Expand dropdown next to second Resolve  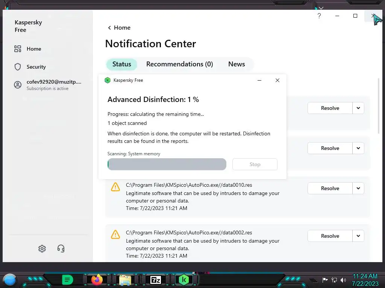[358, 148]
